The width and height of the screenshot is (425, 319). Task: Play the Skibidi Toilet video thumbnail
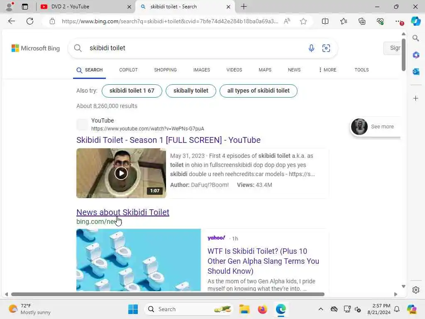121,173
